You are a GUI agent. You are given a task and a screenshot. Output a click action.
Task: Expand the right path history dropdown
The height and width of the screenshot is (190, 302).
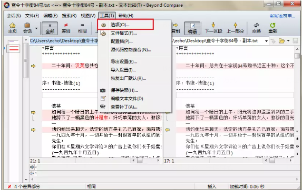point(266,41)
